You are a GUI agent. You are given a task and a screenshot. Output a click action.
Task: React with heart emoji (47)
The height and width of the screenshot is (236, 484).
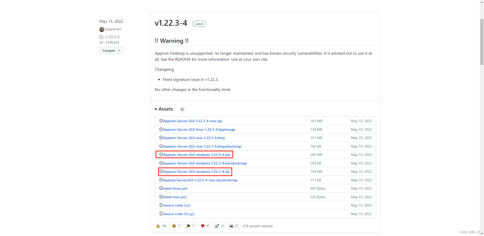pyautogui.click(x=205, y=226)
